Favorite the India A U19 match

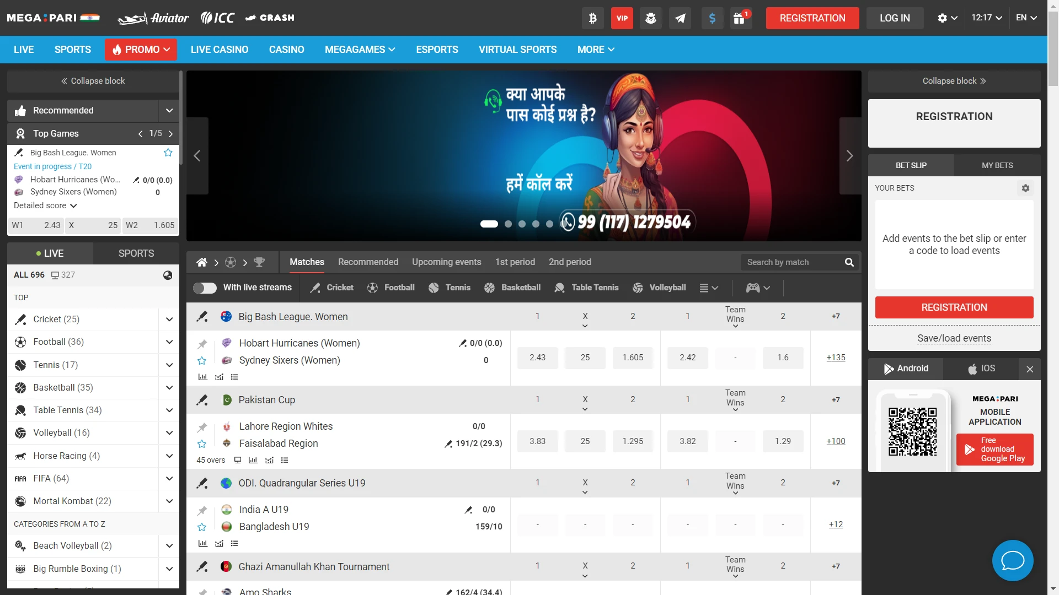tap(202, 527)
